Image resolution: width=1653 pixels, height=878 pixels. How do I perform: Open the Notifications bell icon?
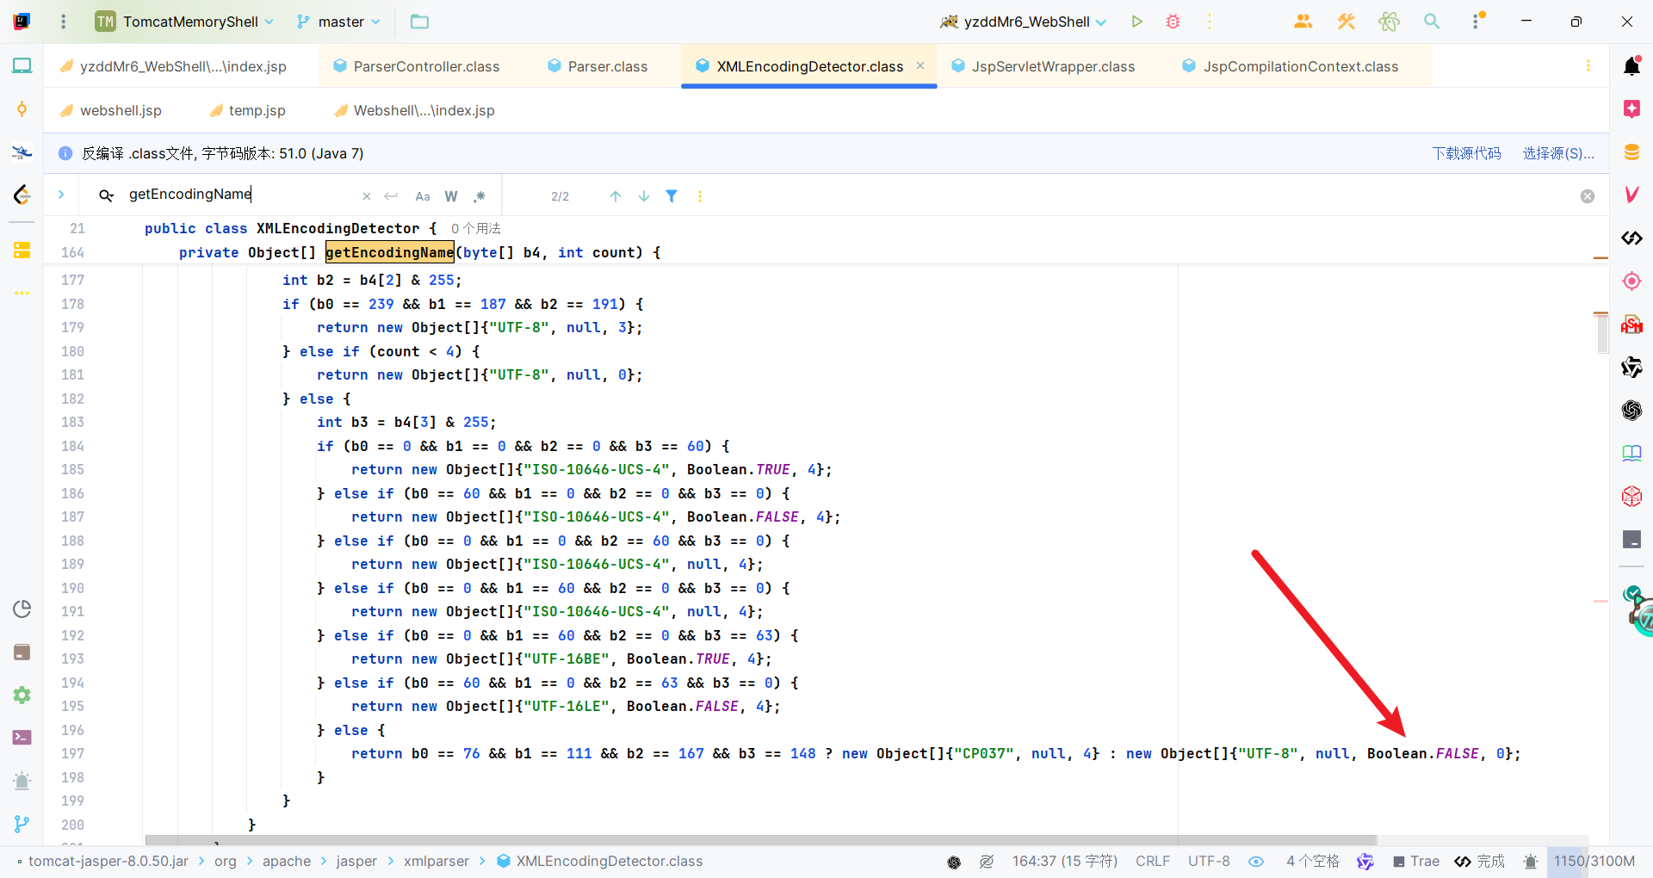coord(1631,65)
